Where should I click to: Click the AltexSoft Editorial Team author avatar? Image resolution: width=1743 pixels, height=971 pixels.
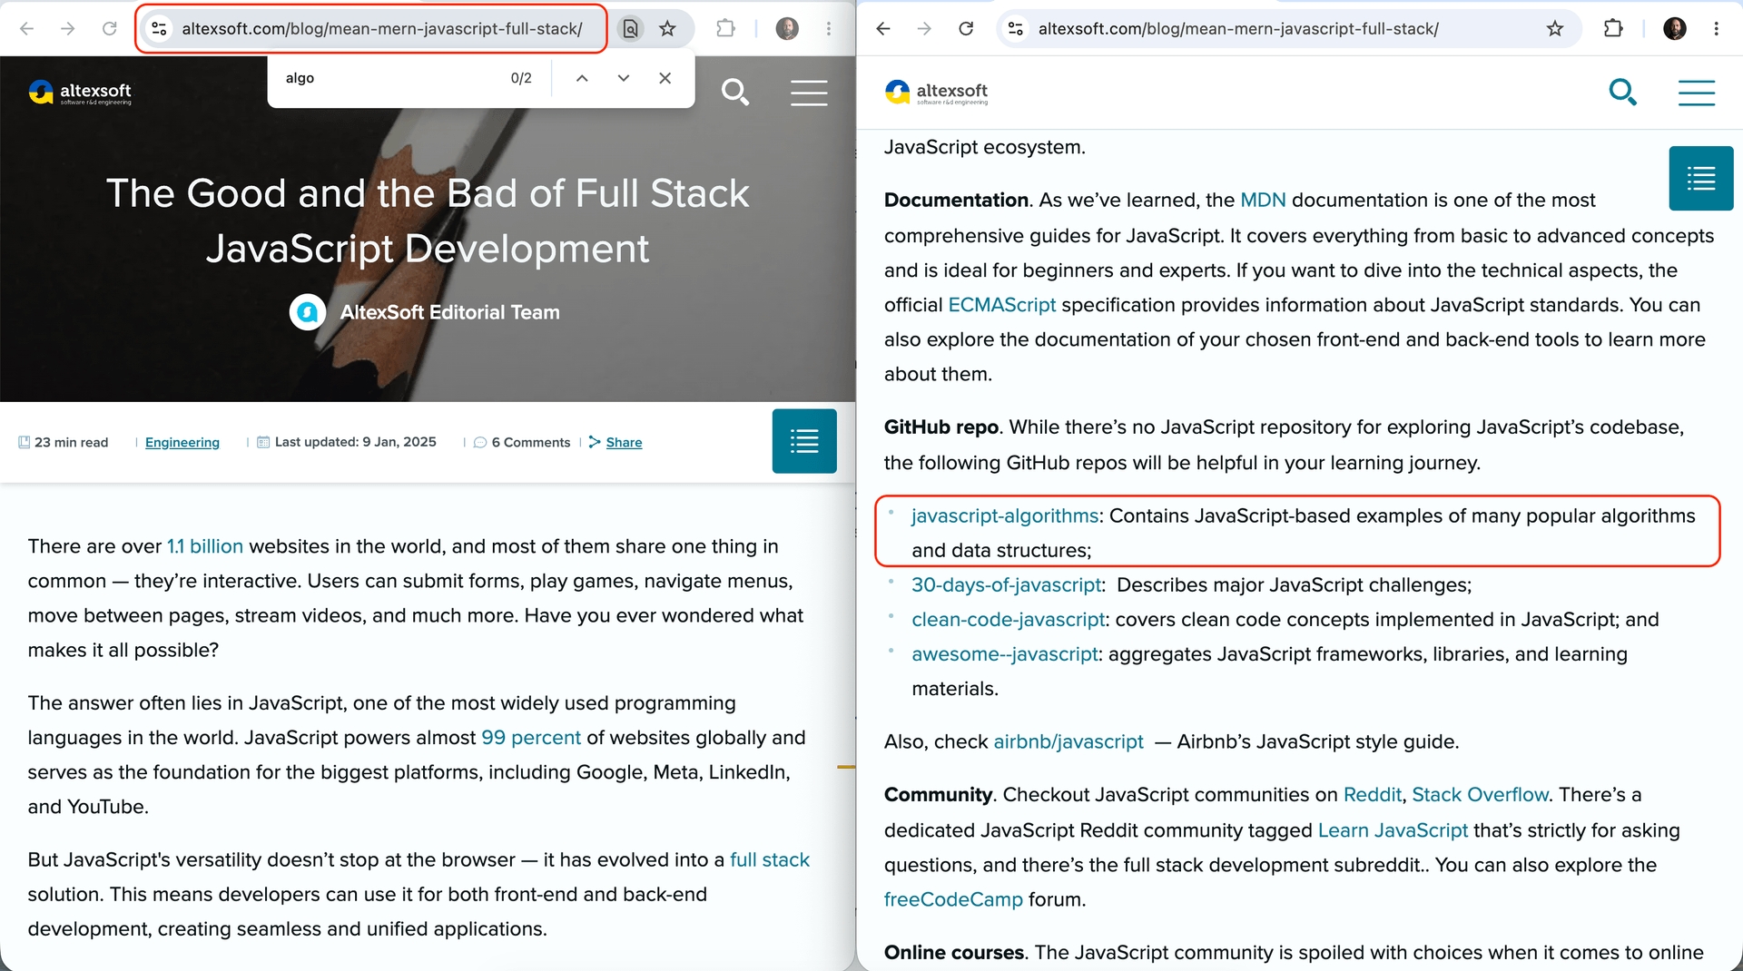(308, 312)
